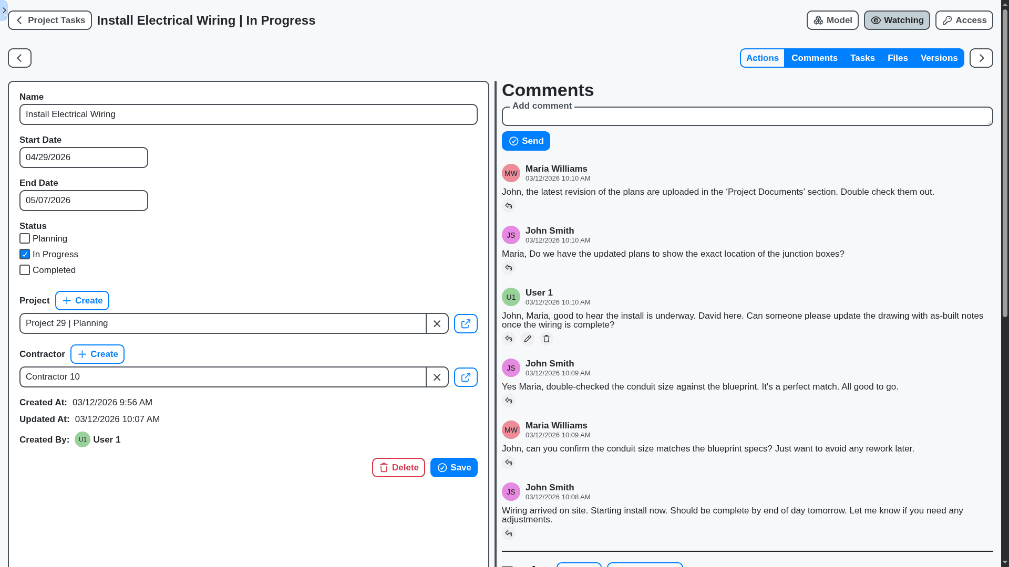Expand more tabs using right chevron

pyautogui.click(x=982, y=58)
